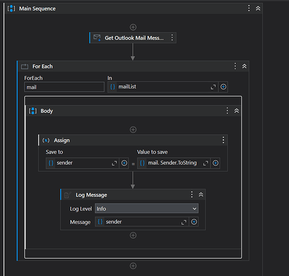Click the plus button next to mailList
The width and height of the screenshot is (289, 276).
pyautogui.click(x=223, y=87)
